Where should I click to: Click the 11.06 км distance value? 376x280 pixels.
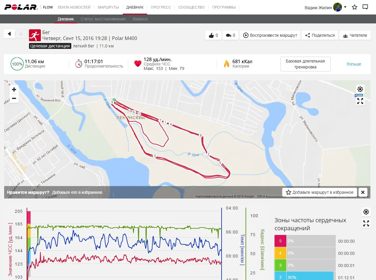[34, 61]
